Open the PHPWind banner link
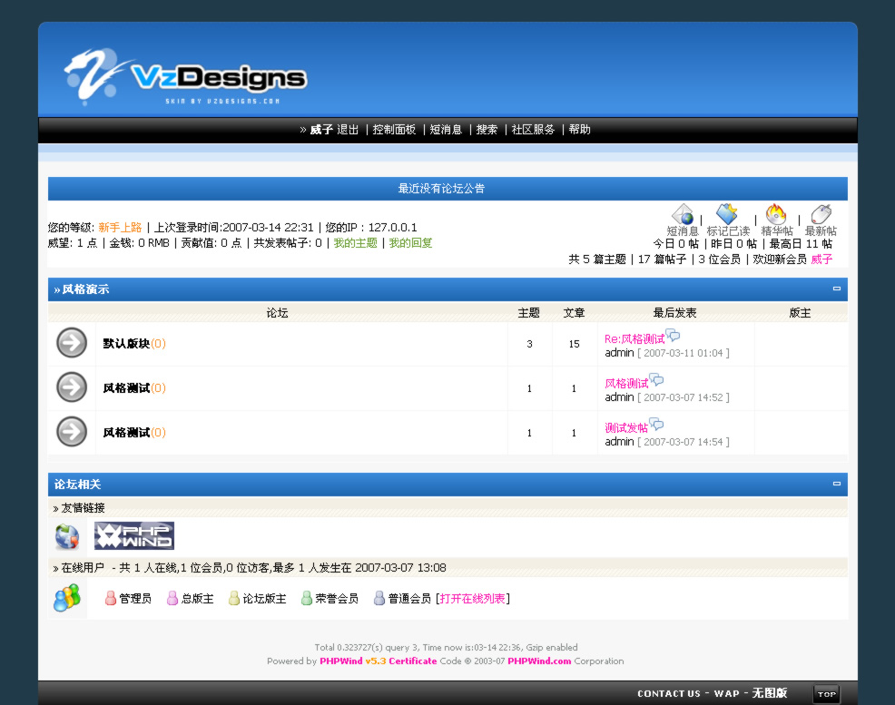This screenshot has width=895, height=705. tap(134, 535)
